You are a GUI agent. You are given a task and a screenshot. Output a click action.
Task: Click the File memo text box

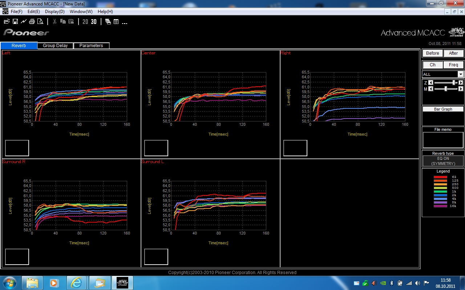click(443, 140)
